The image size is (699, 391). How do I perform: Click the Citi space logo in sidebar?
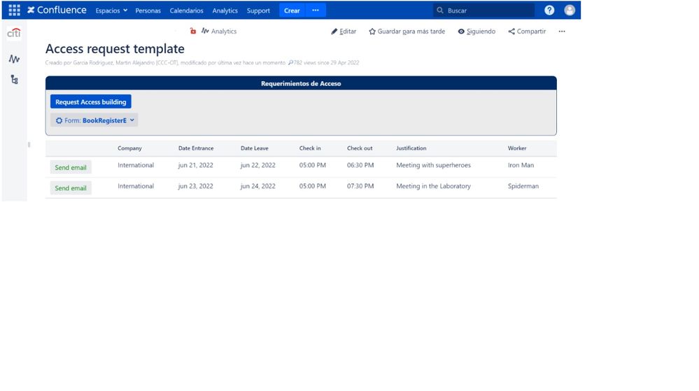(x=14, y=33)
